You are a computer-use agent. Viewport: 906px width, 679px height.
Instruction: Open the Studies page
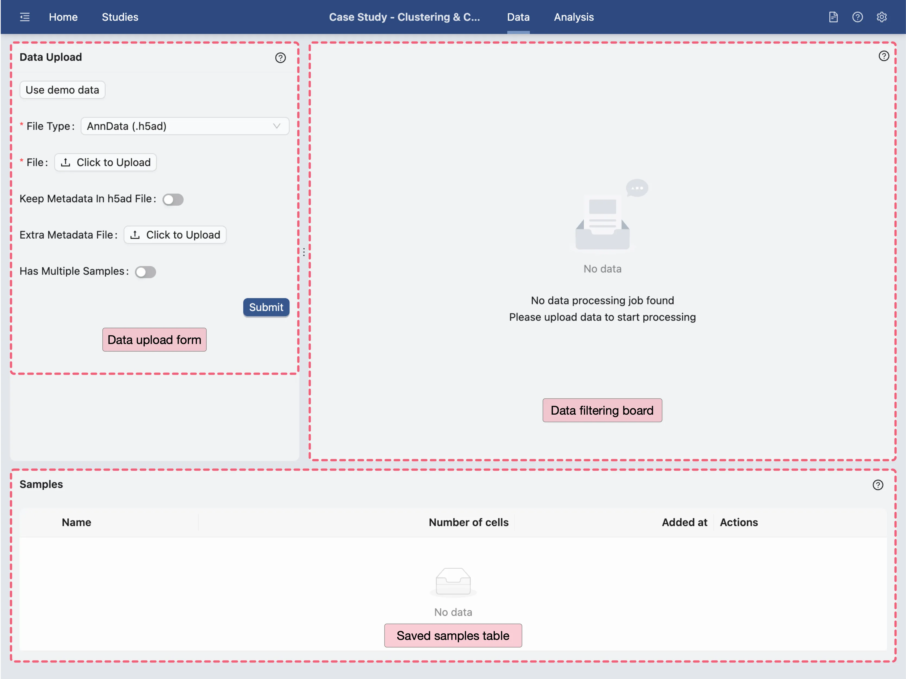[x=119, y=17]
